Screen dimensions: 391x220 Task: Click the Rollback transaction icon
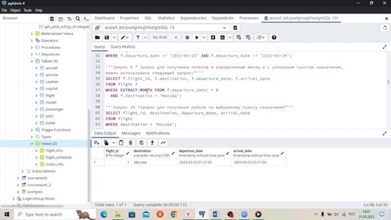point(248,37)
